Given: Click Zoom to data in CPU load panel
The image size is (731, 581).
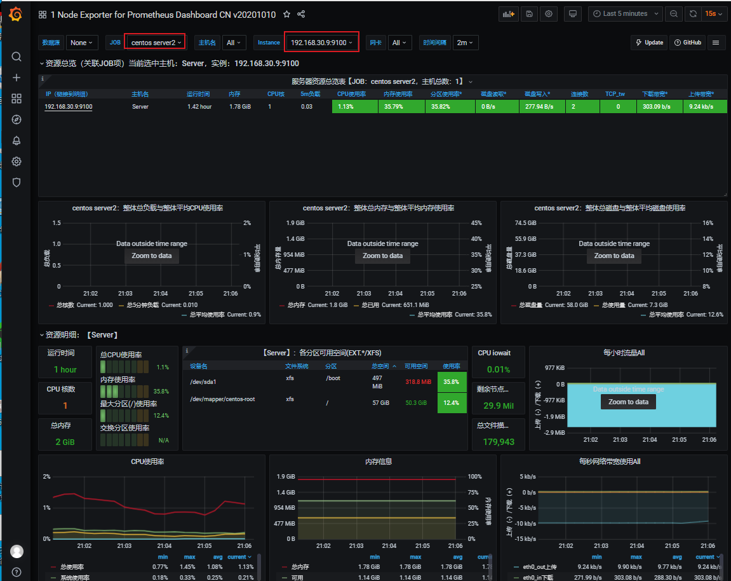Looking at the screenshot, I should 152,256.
